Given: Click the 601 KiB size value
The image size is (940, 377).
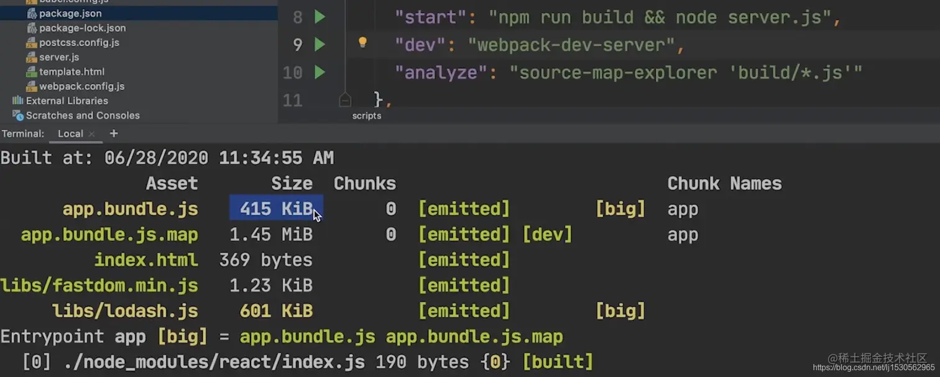Looking at the screenshot, I should [x=276, y=311].
